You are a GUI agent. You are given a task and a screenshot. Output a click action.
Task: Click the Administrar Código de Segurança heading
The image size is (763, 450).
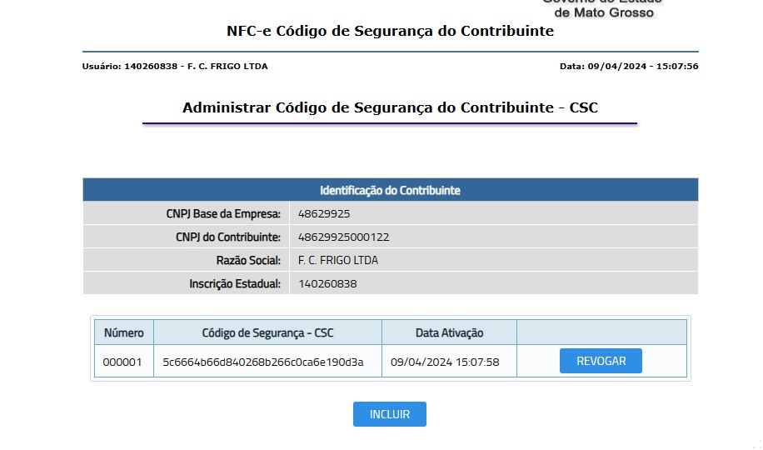click(390, 107)
